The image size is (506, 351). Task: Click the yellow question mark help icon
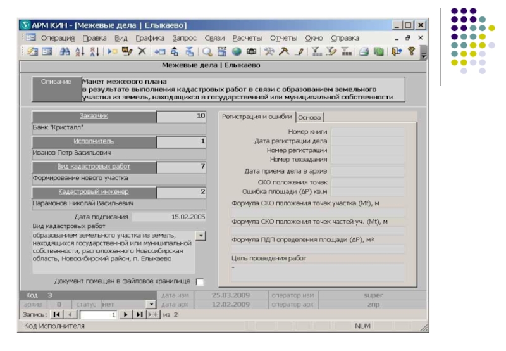[411, 53]
